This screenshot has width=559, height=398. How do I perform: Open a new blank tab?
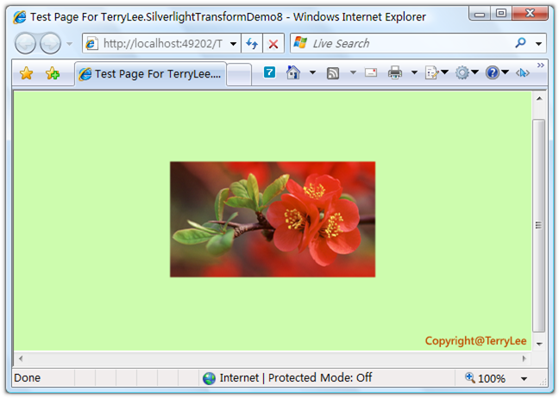click(x=239, y=74)
